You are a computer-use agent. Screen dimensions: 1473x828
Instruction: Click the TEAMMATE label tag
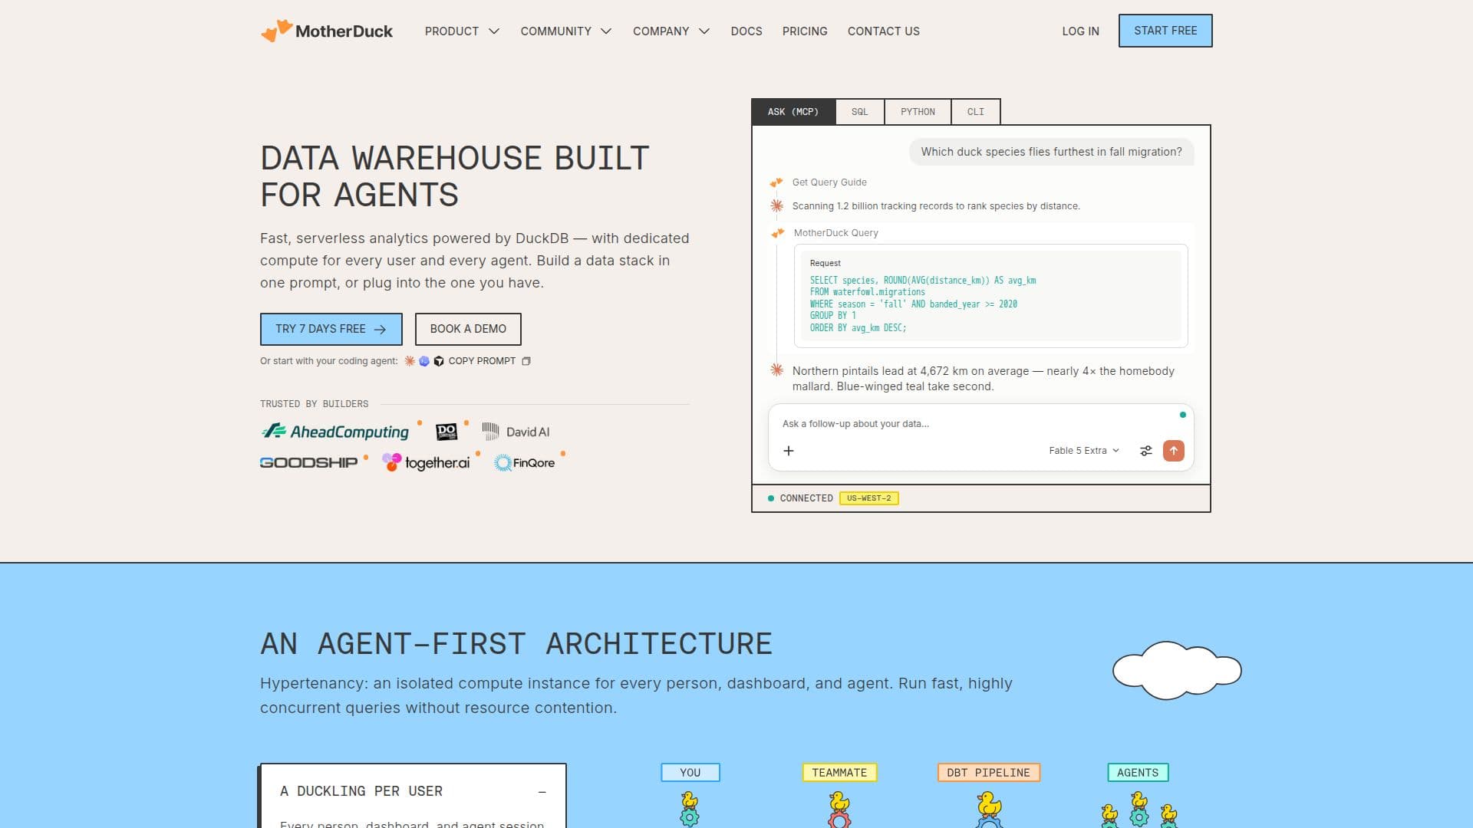click(839, 773)
